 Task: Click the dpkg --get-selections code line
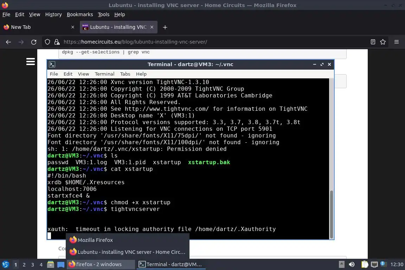coord(105,52)
